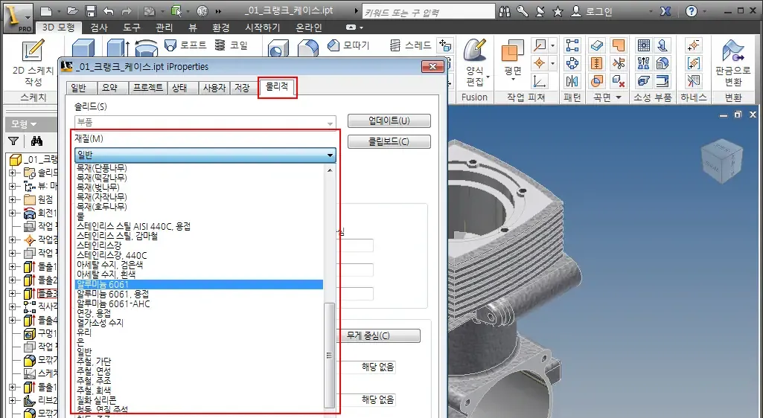Open the Fusion 양식 편집 tool
Viewport: 763px width, 418px height.
point(476,64)
